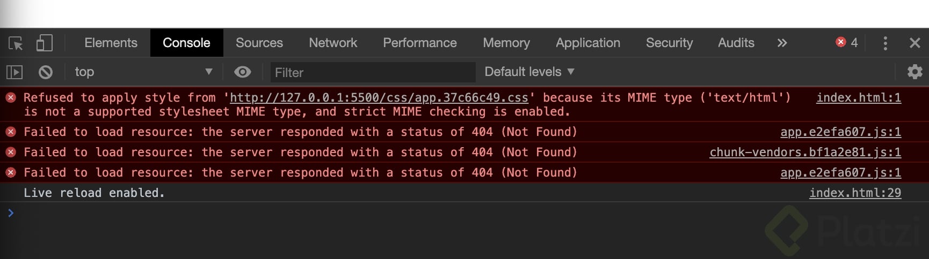Click the red error count indicator
Screen dimensions: 929x259
click(x=847, y=42)
